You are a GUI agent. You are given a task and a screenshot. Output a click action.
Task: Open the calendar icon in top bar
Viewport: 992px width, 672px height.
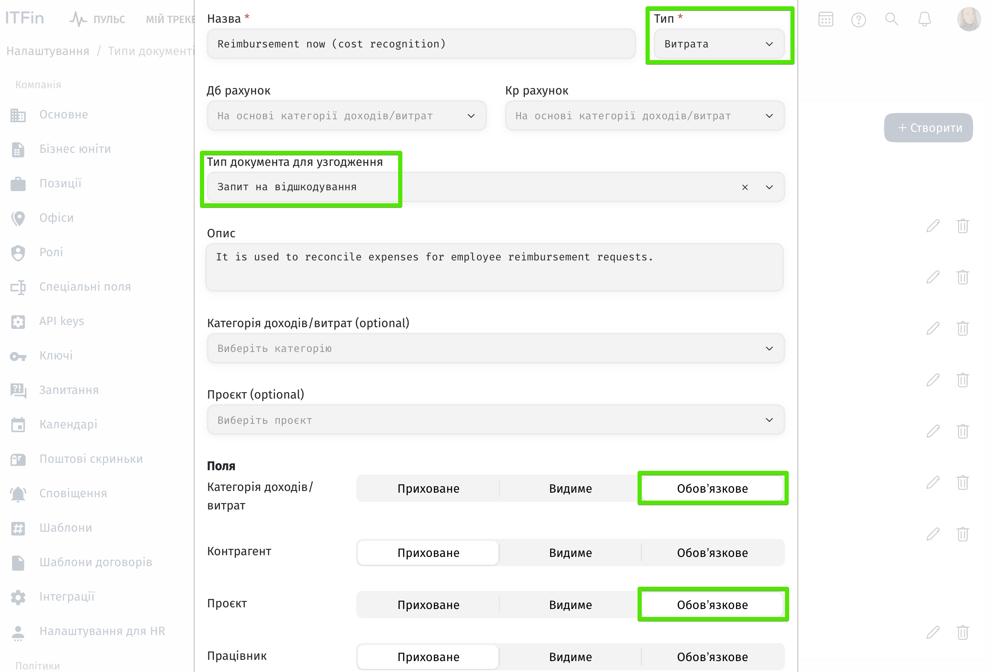pos(826,19)
